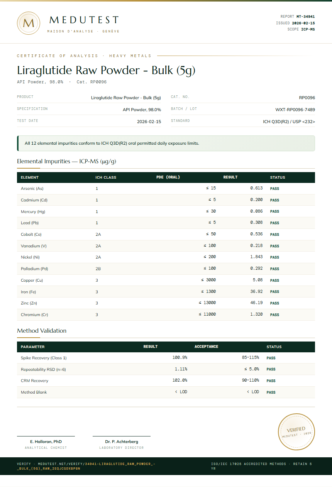Click the Elemental Impurities section heading
The width and height of the screenshot is (332, 487).
point(66,161)
